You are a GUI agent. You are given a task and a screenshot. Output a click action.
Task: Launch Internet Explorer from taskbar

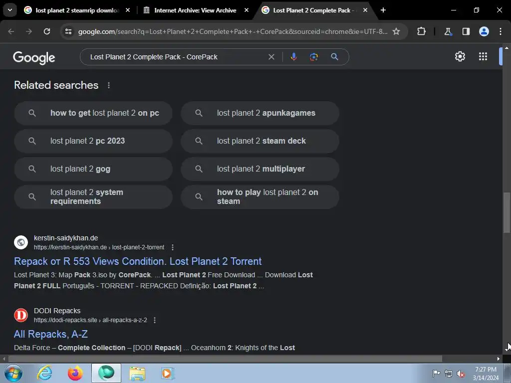44,373
